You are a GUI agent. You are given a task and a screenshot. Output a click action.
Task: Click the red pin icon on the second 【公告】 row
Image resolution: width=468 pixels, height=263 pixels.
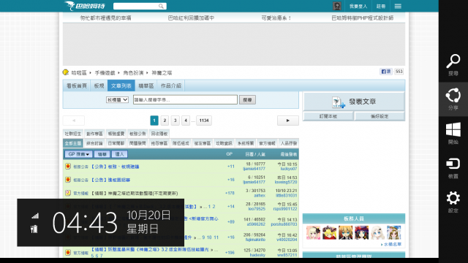click(68, 180)
